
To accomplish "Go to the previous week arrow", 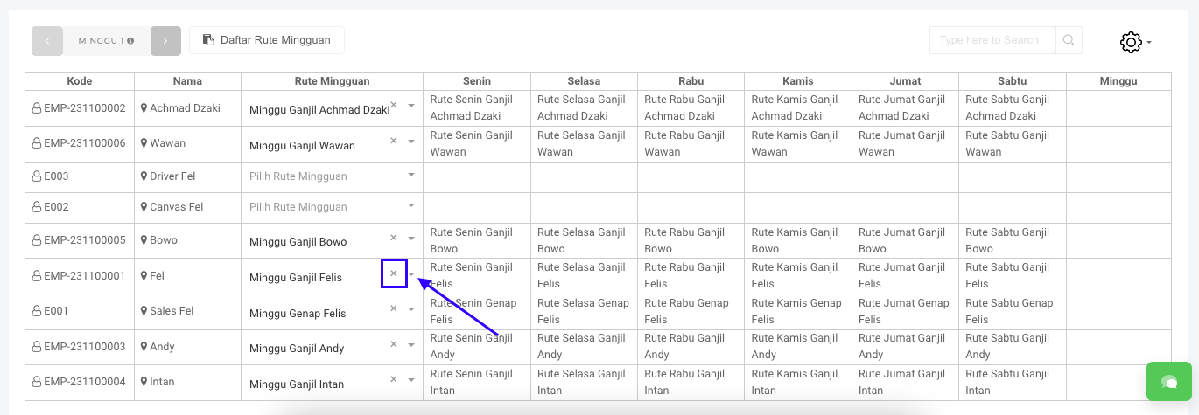I will tap(47, 41).
